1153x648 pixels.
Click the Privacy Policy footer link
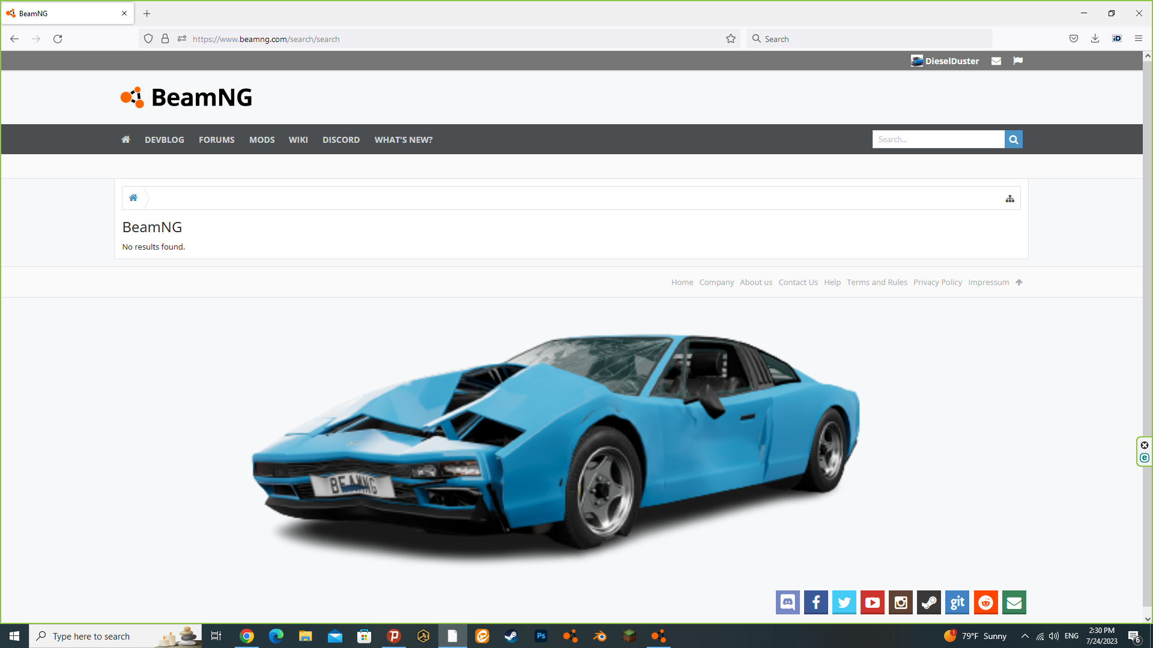tap(937, 283)
